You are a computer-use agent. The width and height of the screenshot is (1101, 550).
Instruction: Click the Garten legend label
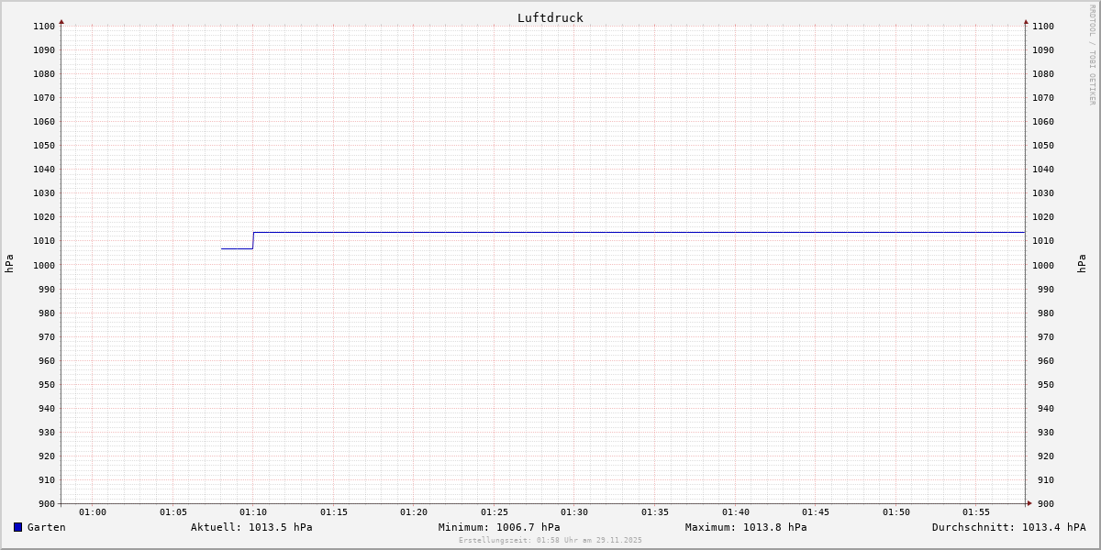[47, 527]
